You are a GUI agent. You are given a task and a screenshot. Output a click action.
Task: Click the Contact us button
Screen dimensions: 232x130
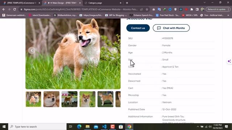(138, 28)
